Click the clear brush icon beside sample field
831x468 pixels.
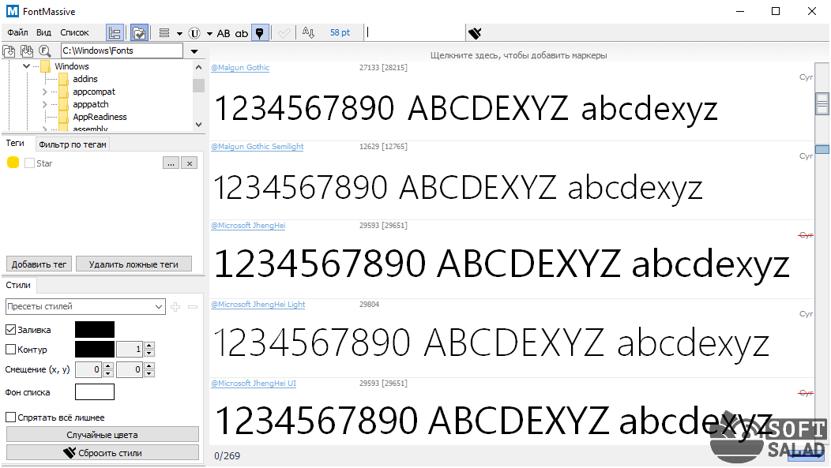(x=475, y=33)
